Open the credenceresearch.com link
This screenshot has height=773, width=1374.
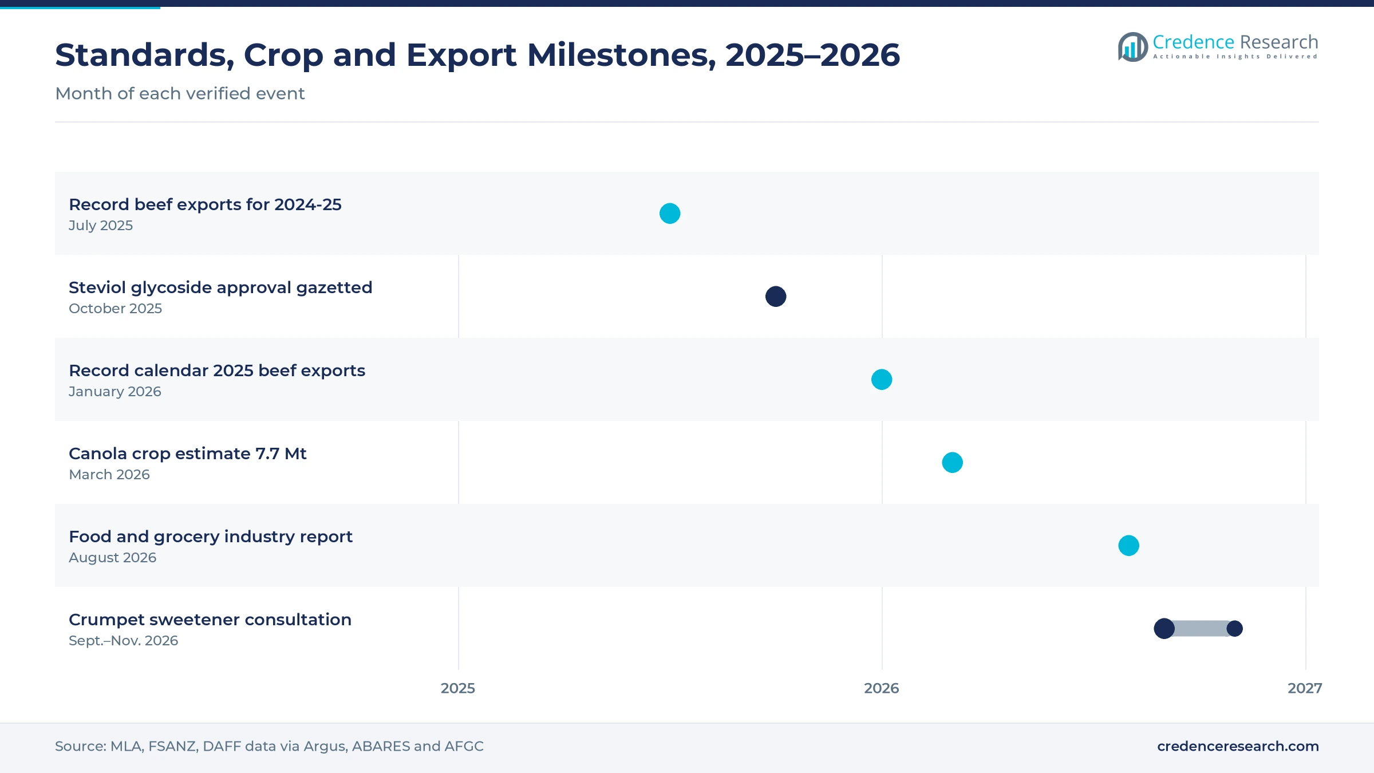click(1238, 746)
